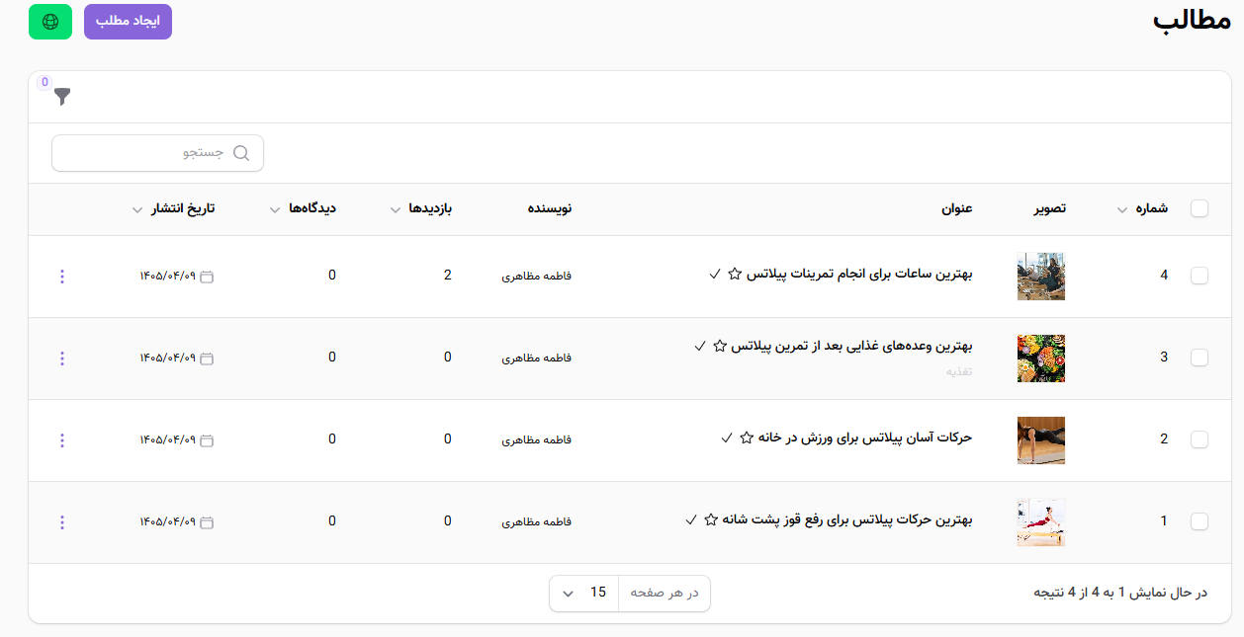The height and width of the screenshot is (637, 1244).
Task: Click results summary در حال نمایش 1 به 4
Action: (x=1120, y=593)
